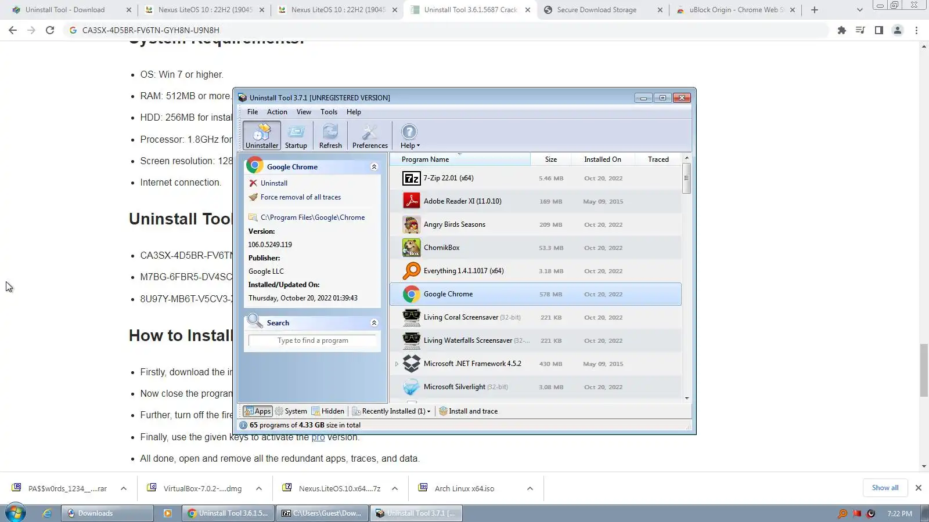The height and width of the screenshot is (522, 929).
Task: Open the C:\Program Files\Google\Chrome folder link
Action: tap(313, 217)
